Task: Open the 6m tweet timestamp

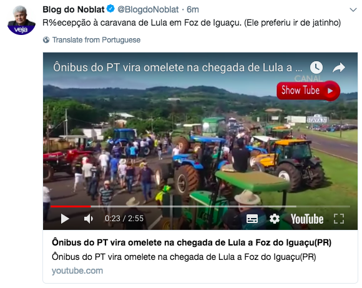Action: pyautogui.click(x=192, y=9)
